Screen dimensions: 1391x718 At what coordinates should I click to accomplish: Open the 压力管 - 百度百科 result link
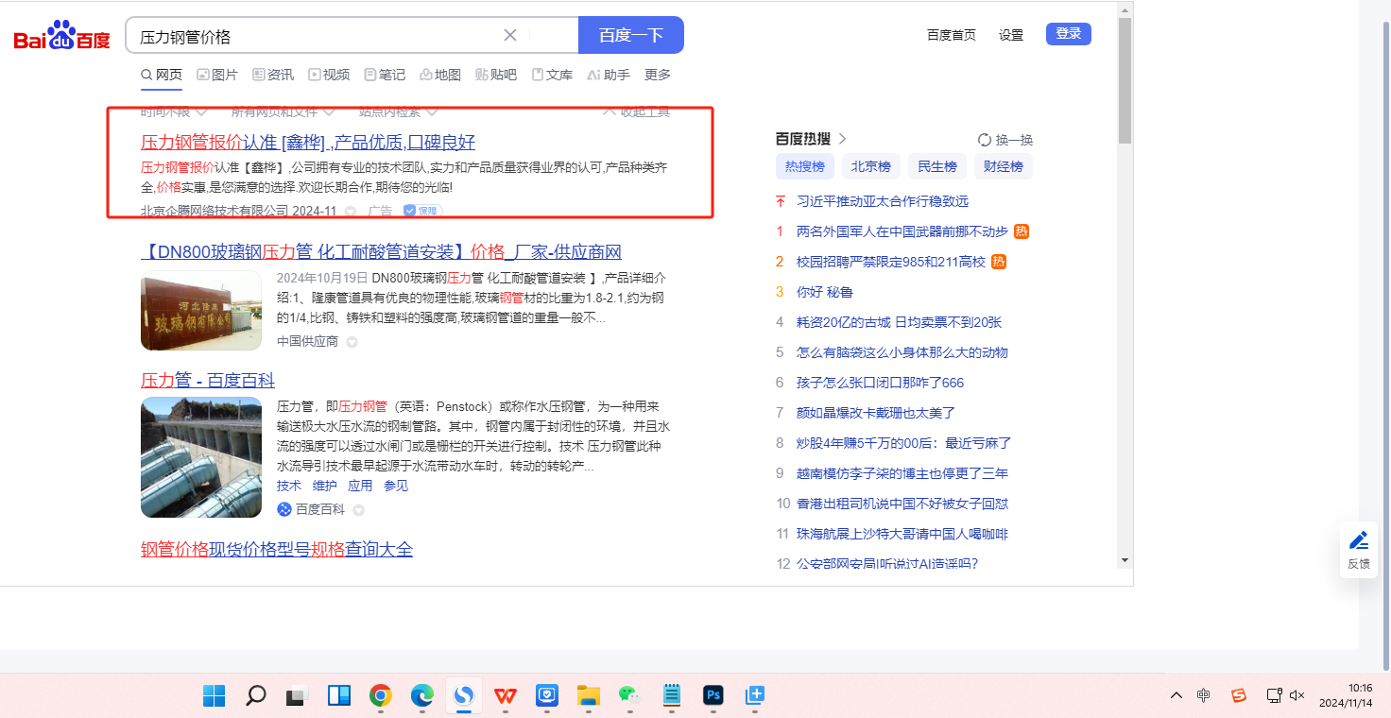tap(208, 380)
